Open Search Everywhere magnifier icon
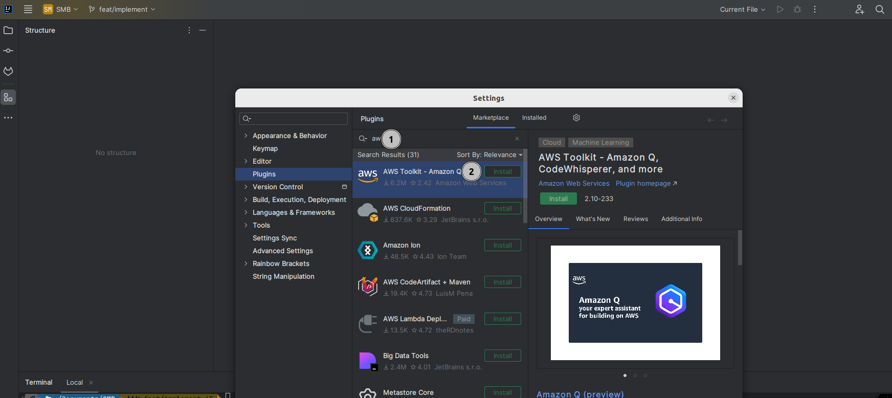This screenshot has width=892, height=398. [x=880, y=9]
